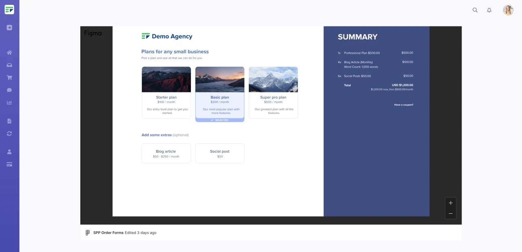The height and width of the screenshot is (252, 522).
Task: Click the Plans for any small business heading
Action: coord(175,52)
